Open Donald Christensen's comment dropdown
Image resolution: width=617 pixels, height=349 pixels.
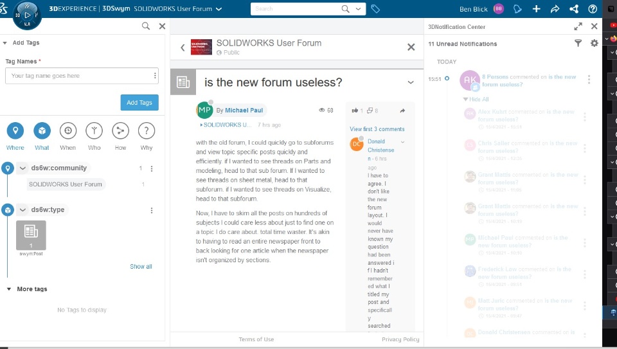(x=402, y=141)
